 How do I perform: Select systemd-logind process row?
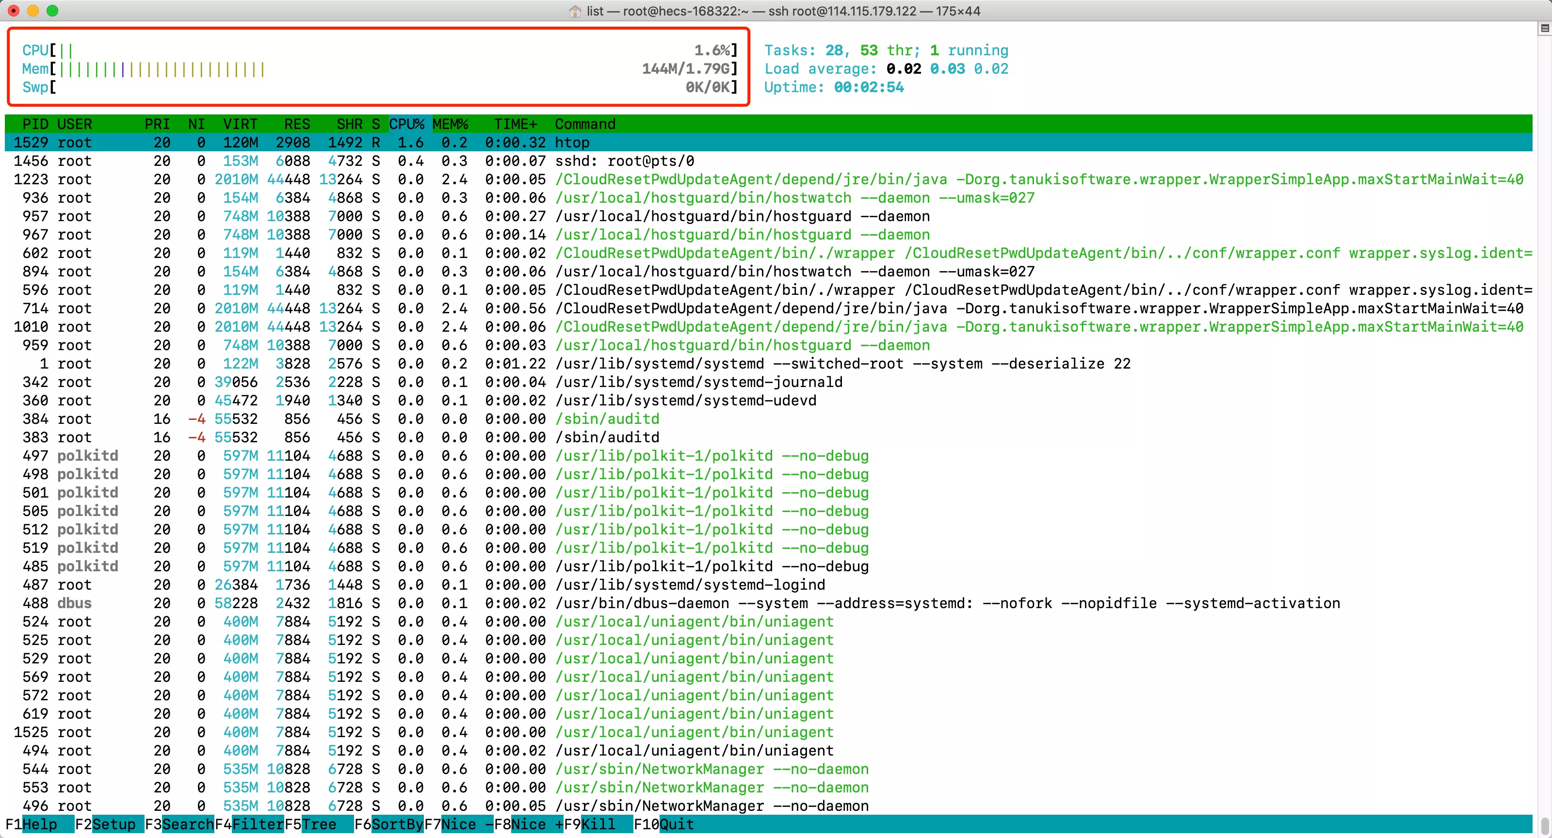(x=768, y=585)
